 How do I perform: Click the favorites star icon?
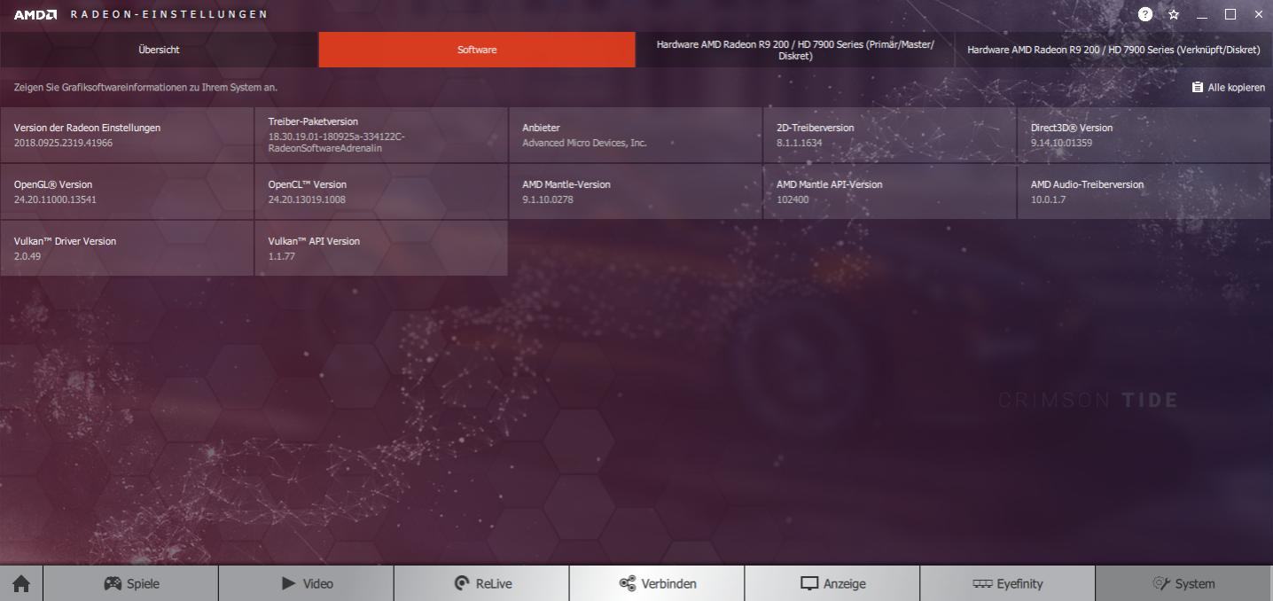[1174, 14]
